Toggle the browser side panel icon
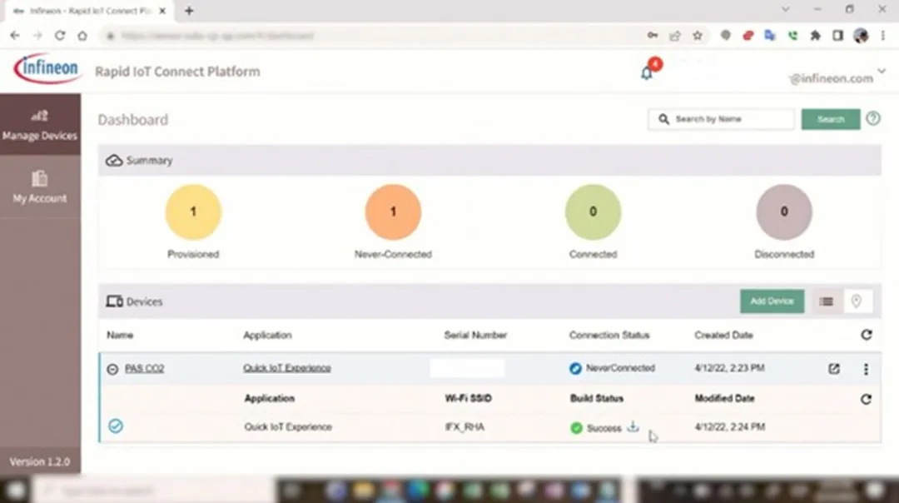This screenshot has height=503, width=899. click(x=837, y=36)
